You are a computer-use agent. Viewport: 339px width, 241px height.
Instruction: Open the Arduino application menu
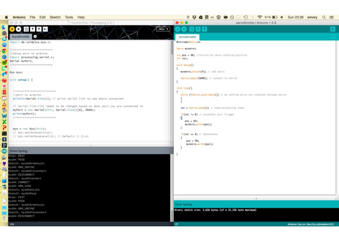point(19,17)
